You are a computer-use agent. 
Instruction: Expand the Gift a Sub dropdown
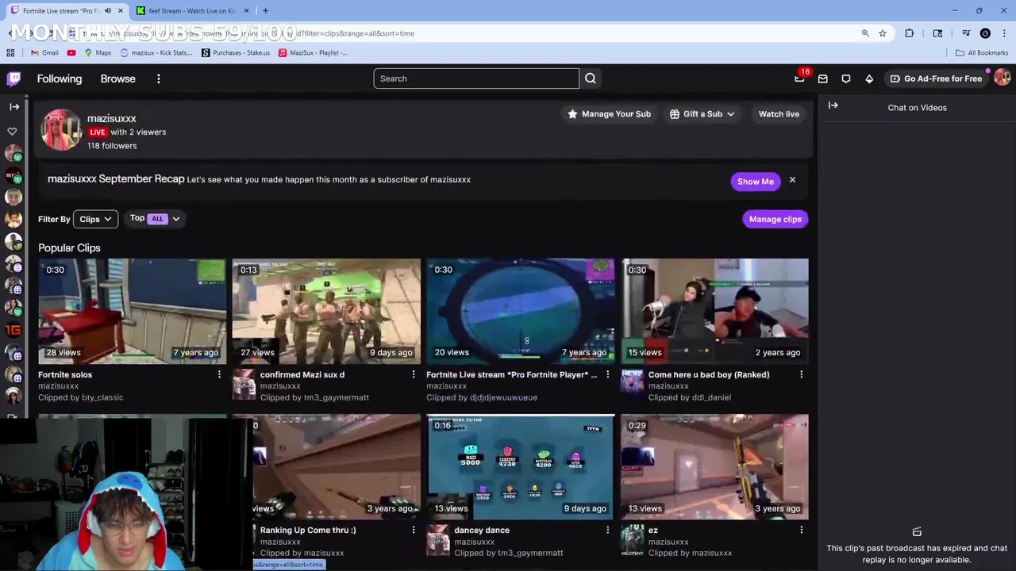702,114
